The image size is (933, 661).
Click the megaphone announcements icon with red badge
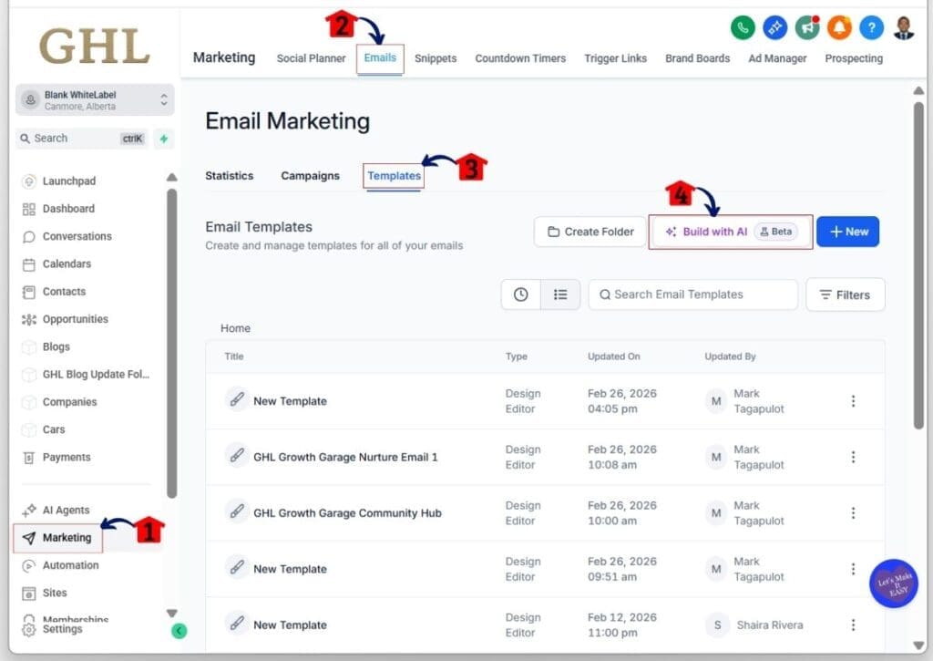click(807, 27)
